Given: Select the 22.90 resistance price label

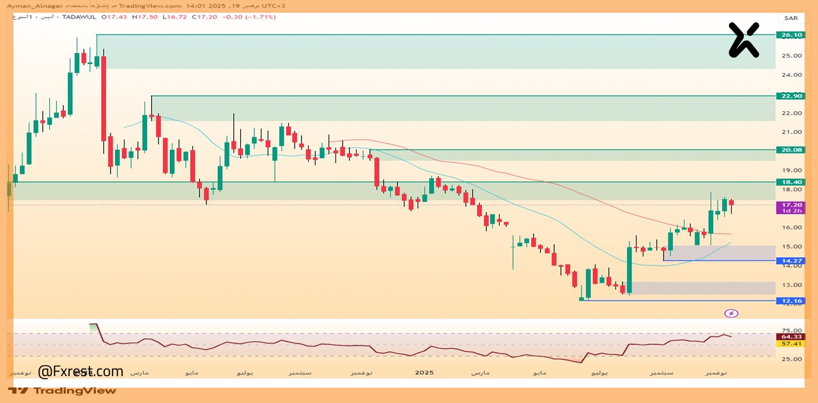Looking at the screenshot, I should point(789,96).
